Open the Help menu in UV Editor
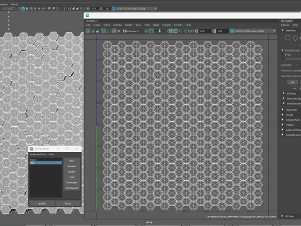This screenshot has height=226, width=301. coord(188,25)
